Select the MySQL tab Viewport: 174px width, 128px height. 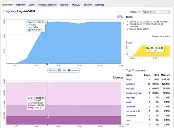pos(76,5)
